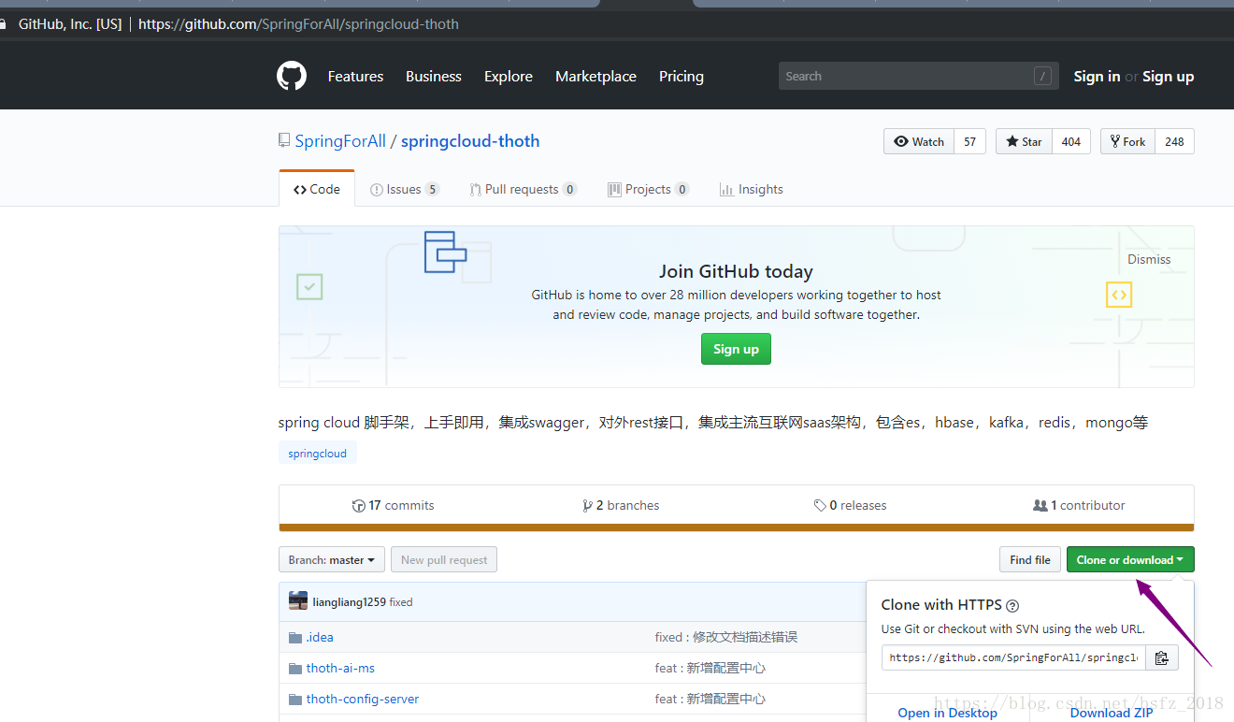Open the thoth-config-server folder
Viewport: 1234px width, 722px height.
[x=363, y=700]
